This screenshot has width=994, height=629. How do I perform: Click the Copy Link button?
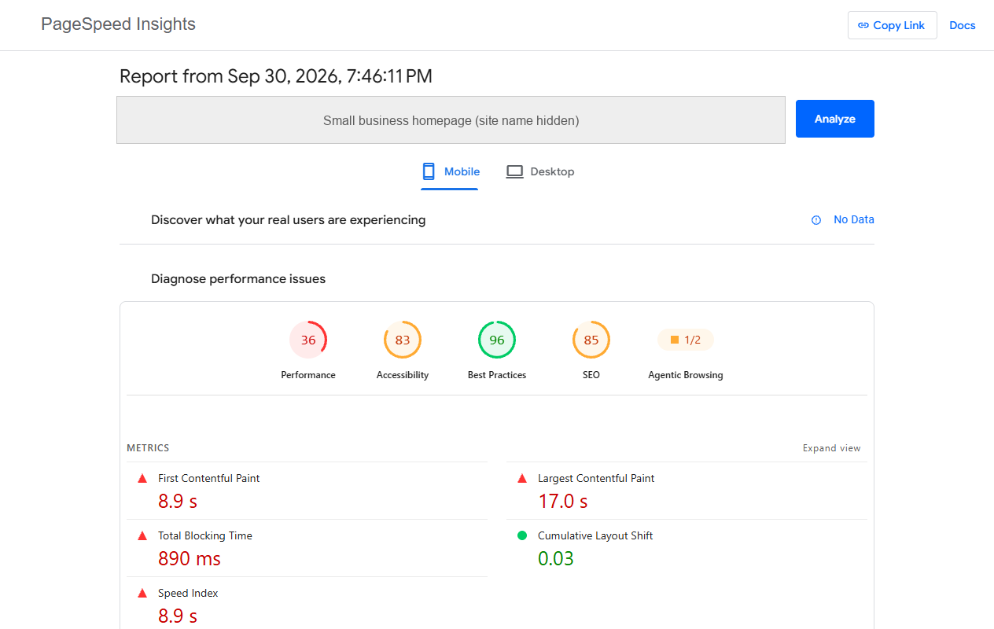(x=892, y=25)
